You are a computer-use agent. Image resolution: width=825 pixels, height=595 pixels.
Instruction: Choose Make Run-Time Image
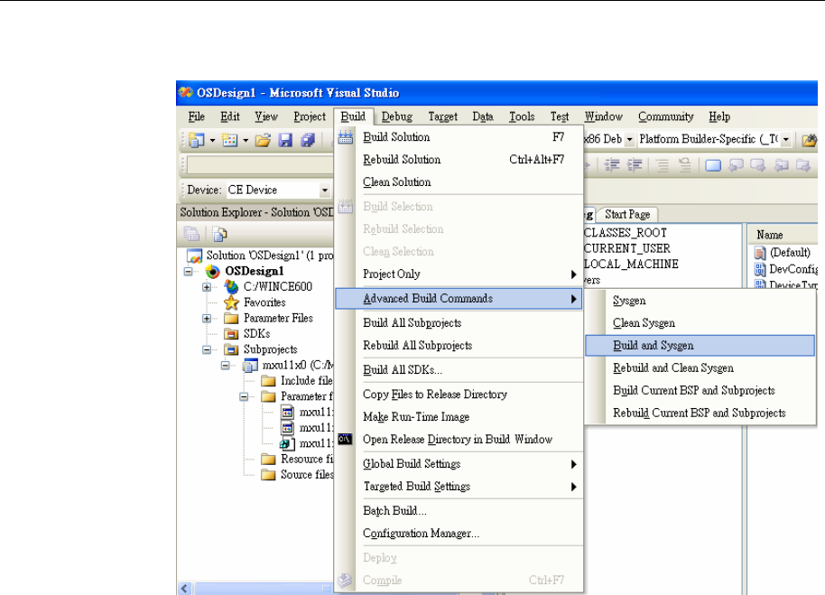pyautogui.click(x=459, y=417)
